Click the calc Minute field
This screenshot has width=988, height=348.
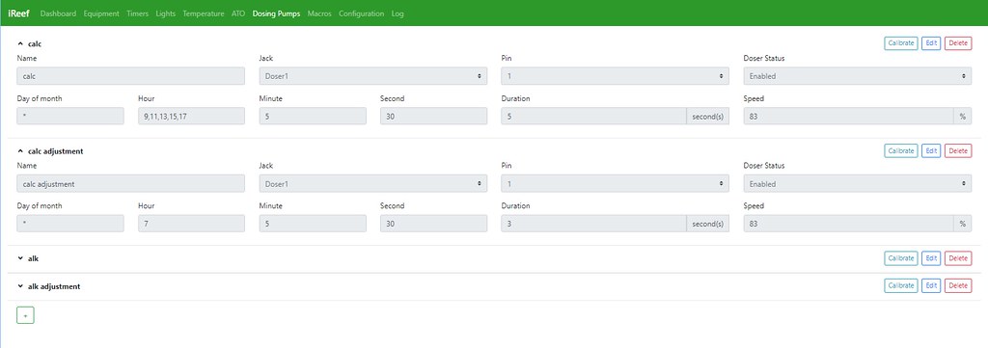coord(313,117)
